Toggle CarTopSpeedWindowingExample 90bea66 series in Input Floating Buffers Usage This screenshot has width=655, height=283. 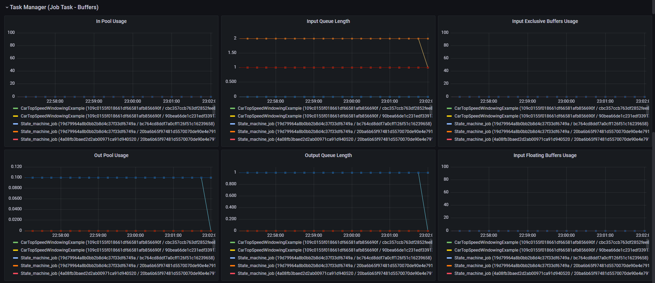[x=552, y=250]
